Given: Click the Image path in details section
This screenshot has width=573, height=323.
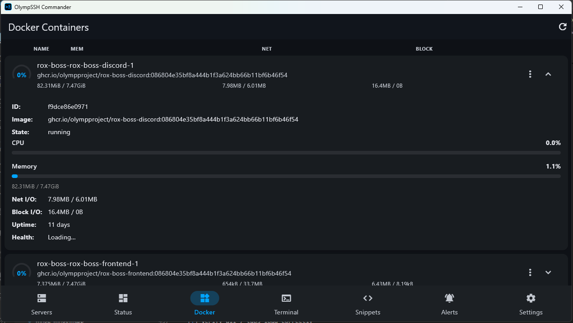Looking at the screenshot, I should click(173, 120).
